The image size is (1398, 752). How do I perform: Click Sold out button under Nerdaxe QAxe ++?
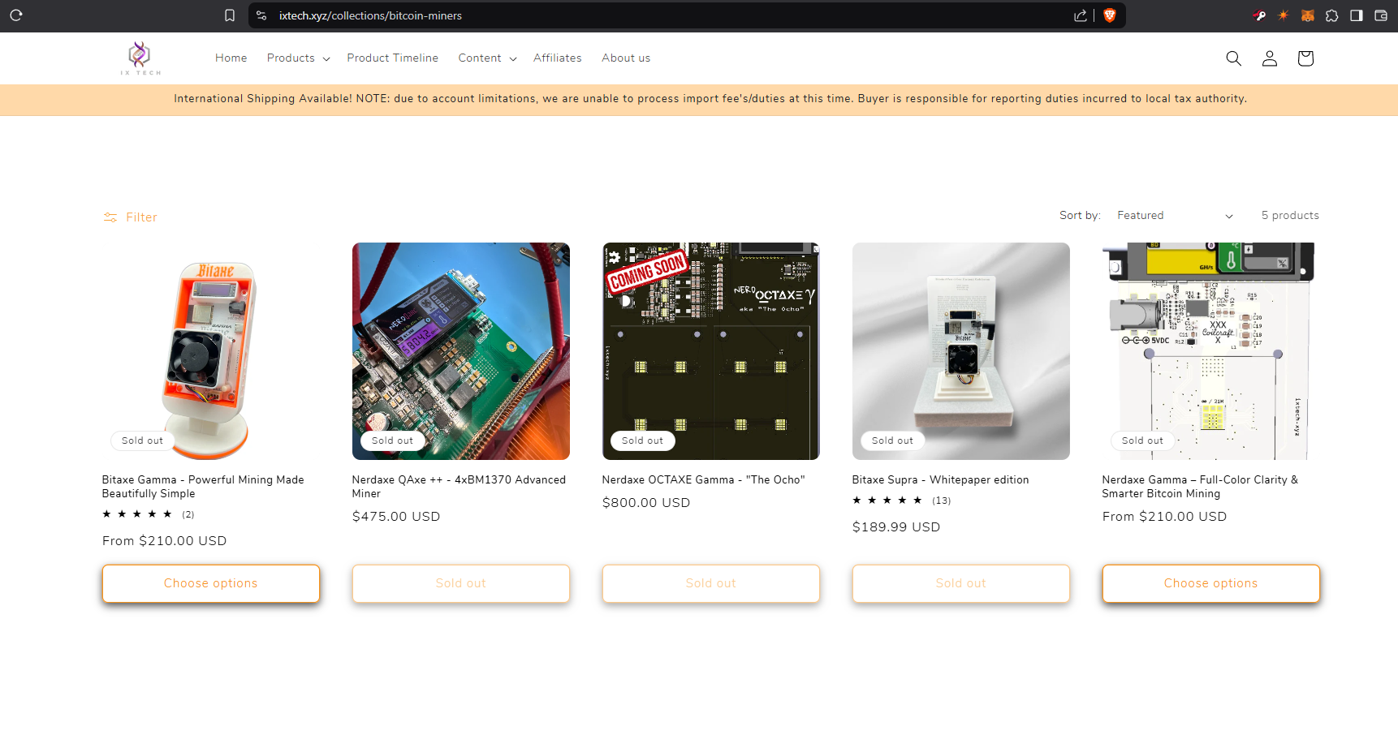[x=461, y=583]
